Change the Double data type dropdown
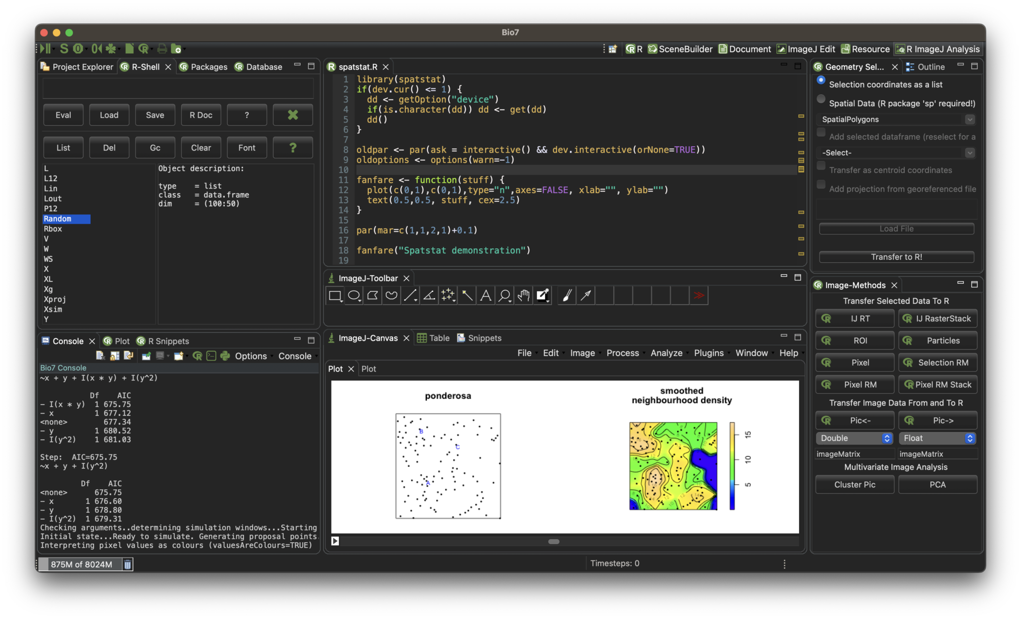 (x=853, y=438)
